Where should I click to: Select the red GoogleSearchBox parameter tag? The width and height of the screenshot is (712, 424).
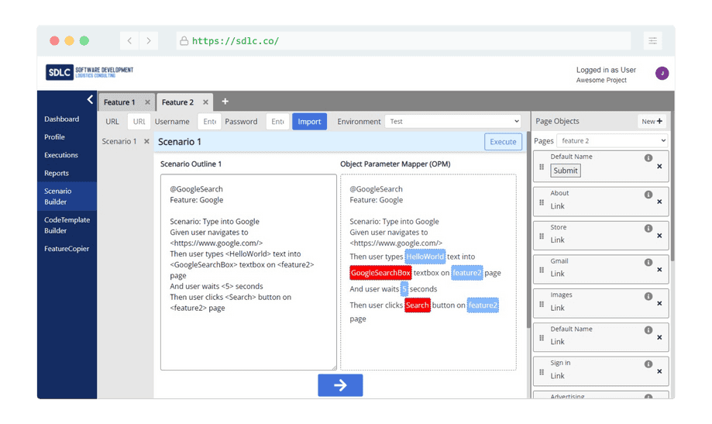[x=380, y=273]
